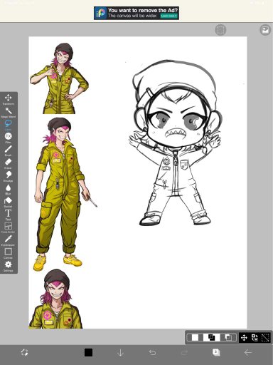Open the Canvas tool menu item
273x365 pixels.
pos(8,253)
